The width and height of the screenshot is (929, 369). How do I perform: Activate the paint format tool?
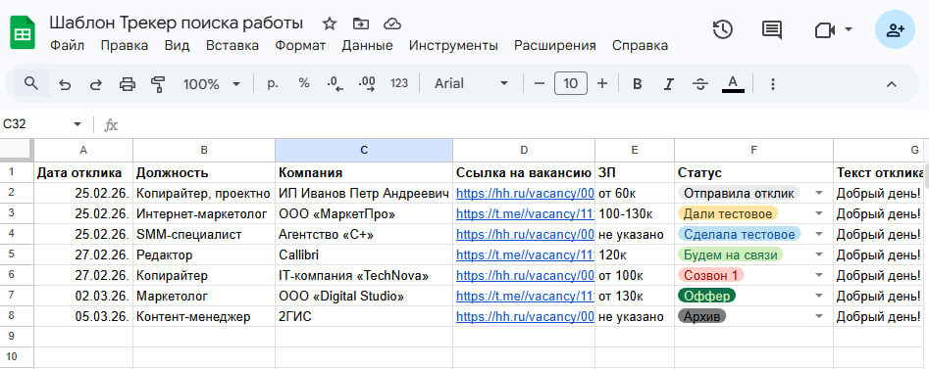(x=158, y=84)
